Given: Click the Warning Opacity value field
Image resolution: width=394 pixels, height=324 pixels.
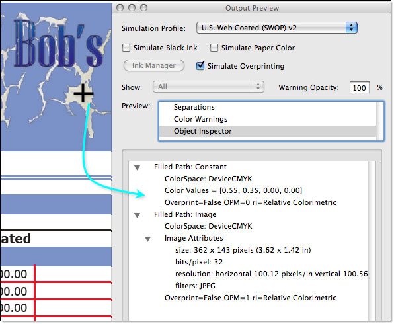Looking at the screenshot, I should [x=360, y=87].
